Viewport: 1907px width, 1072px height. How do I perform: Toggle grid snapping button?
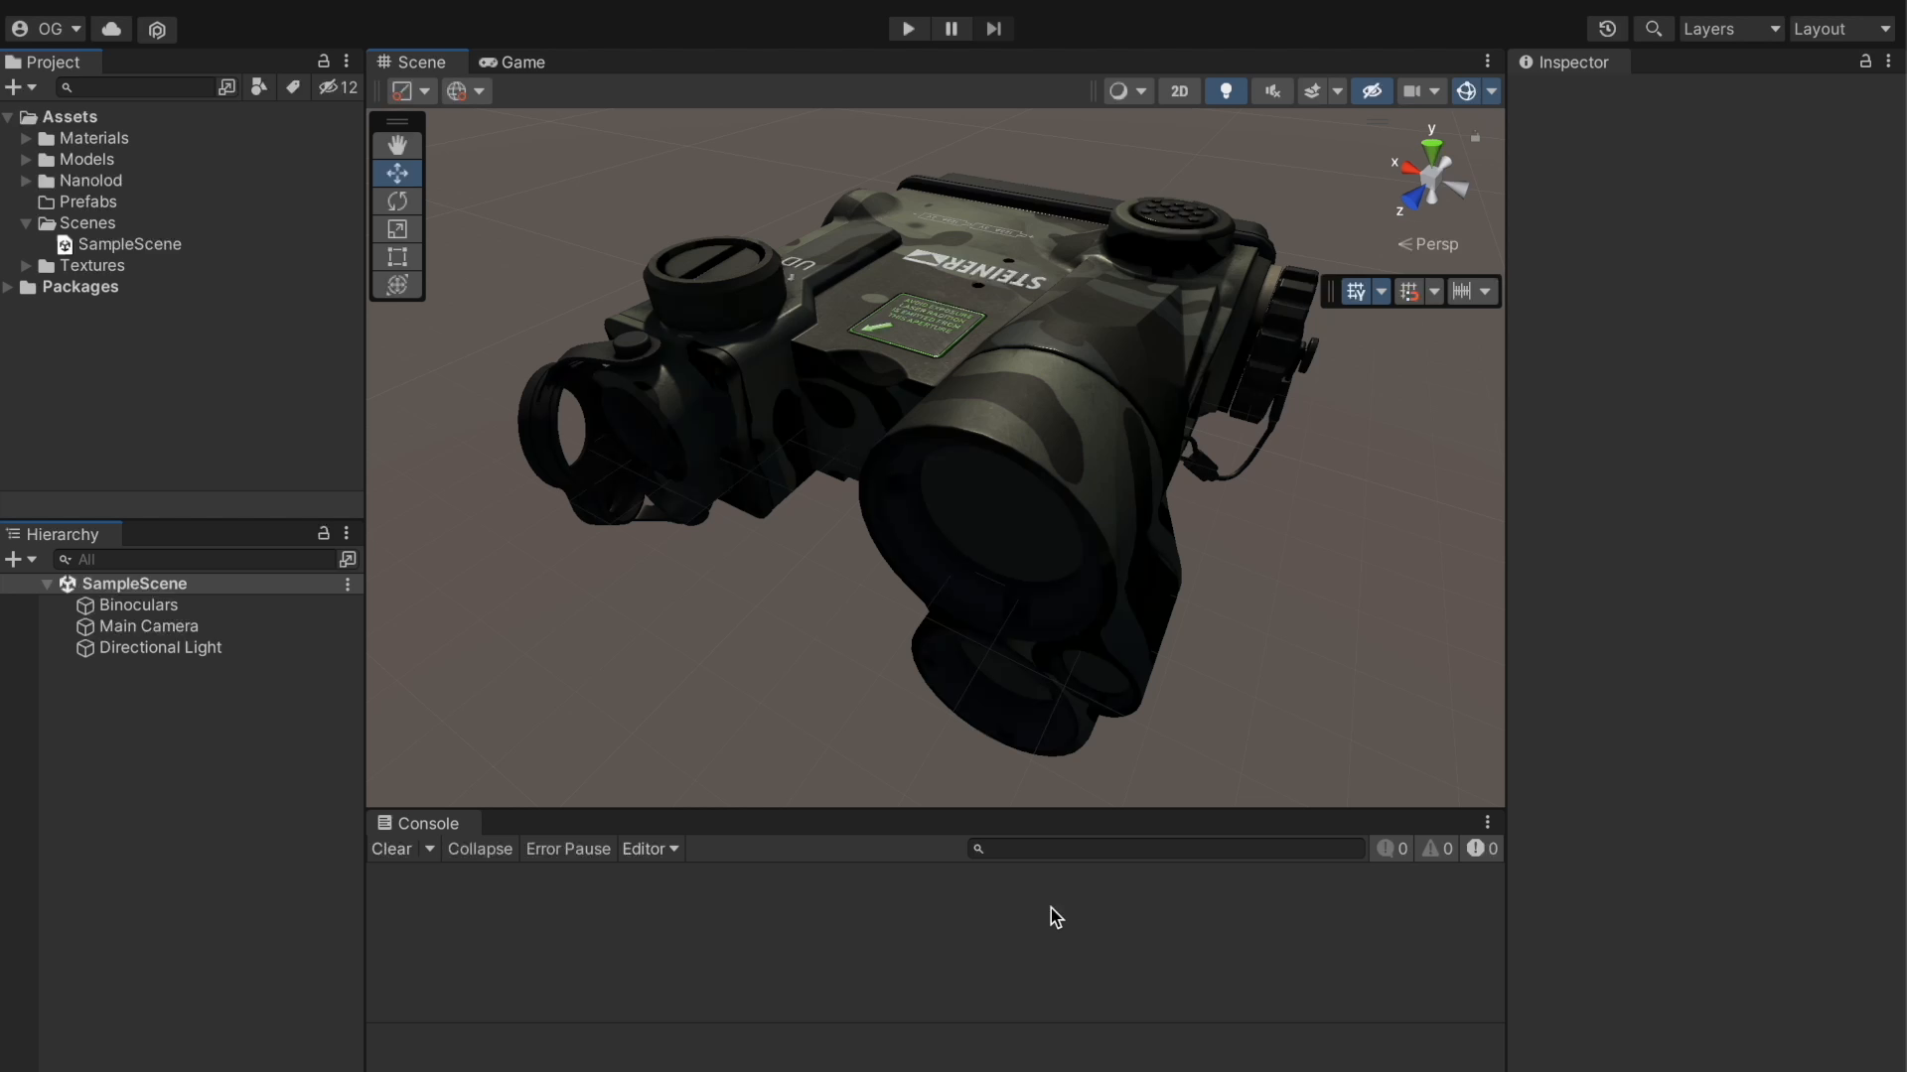[x=1408, y=292]
